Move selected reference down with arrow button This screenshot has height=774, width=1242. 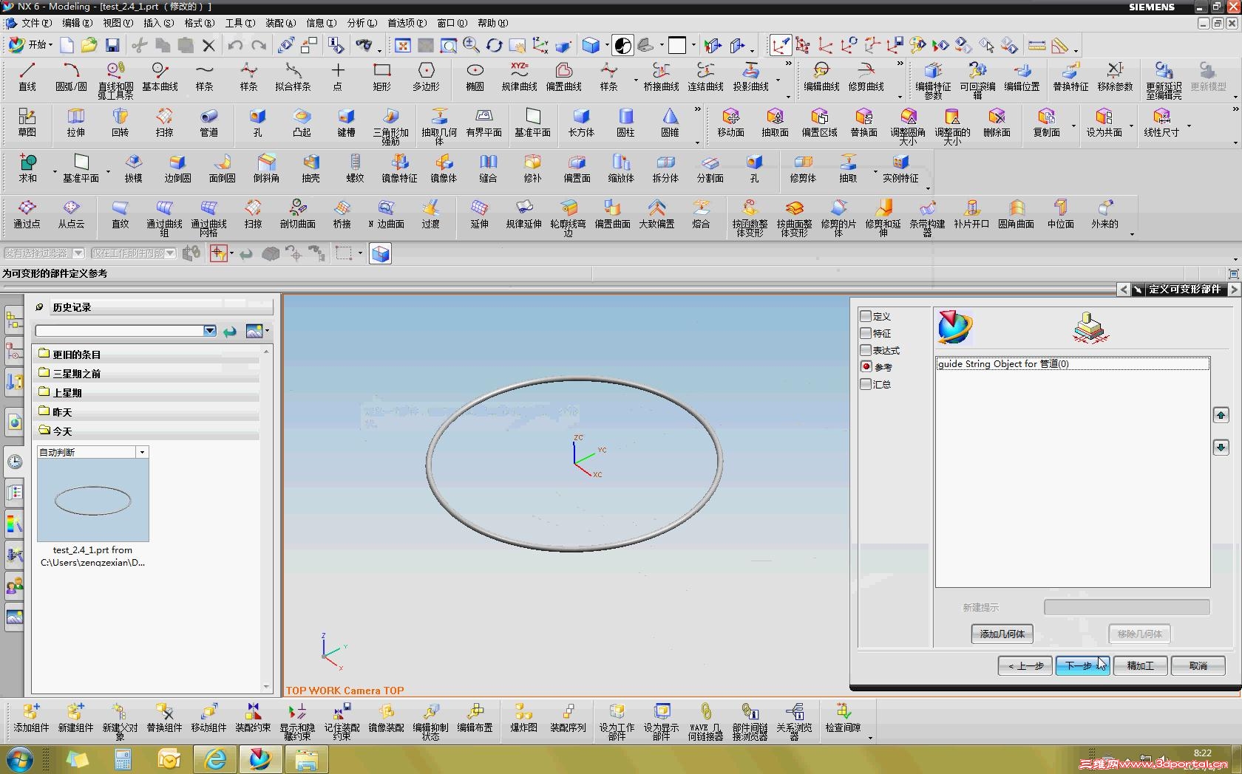point(1221,447)
